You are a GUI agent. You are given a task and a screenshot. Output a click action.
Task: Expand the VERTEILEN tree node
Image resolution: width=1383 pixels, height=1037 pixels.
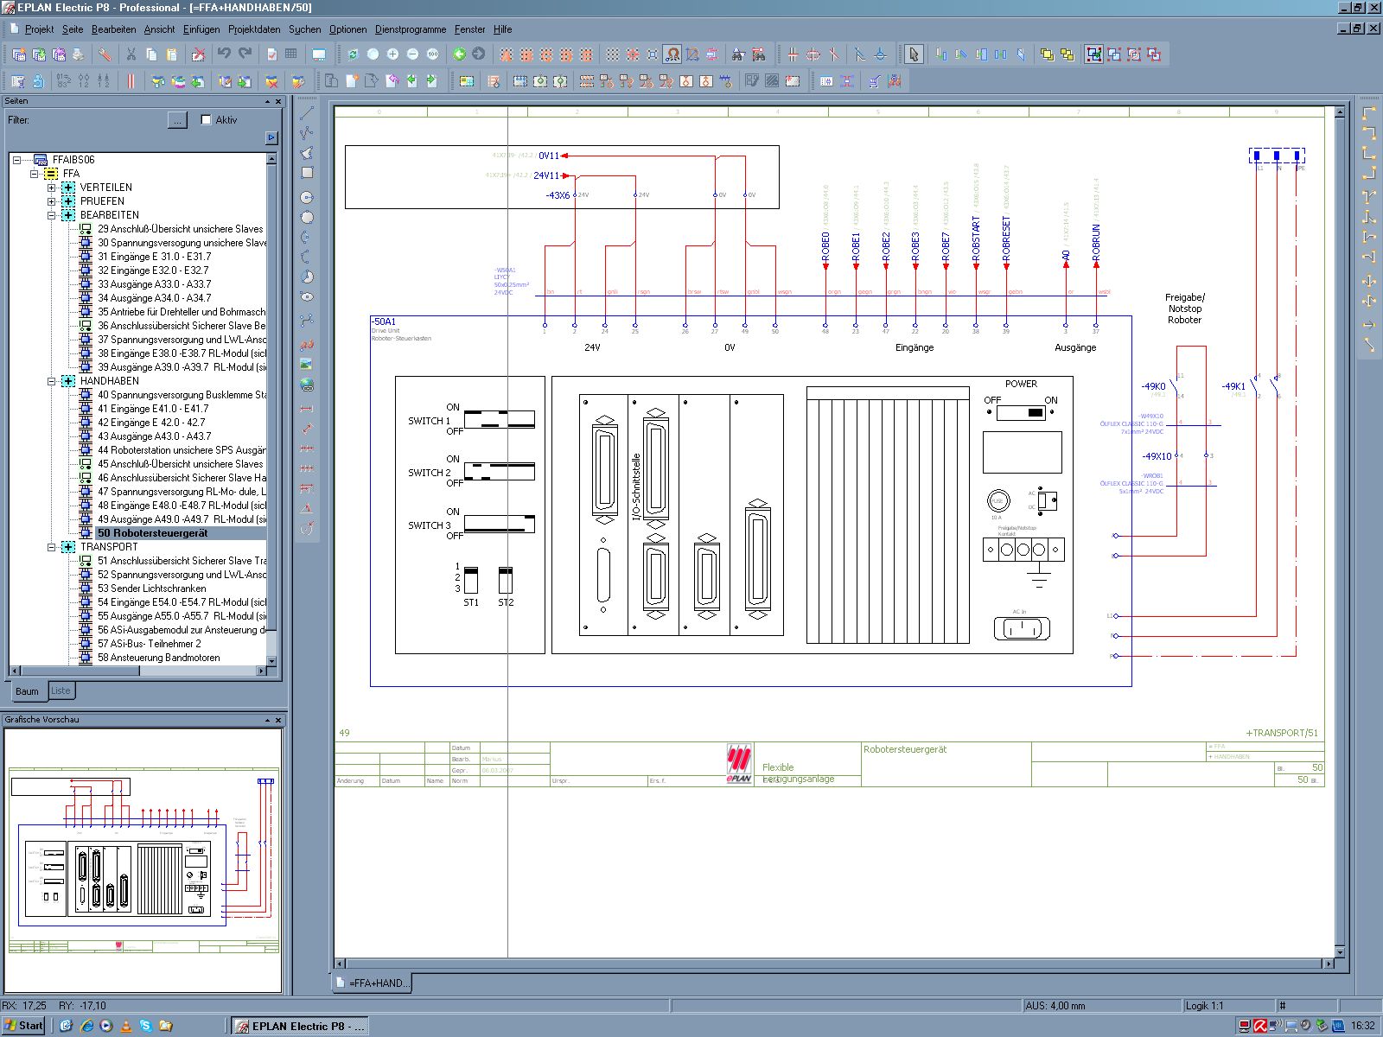coord(52,188)
